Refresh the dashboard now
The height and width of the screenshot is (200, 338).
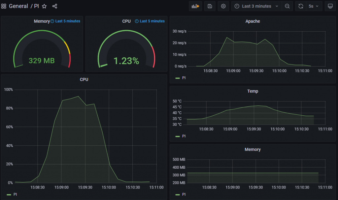click(x=301, y=6)
